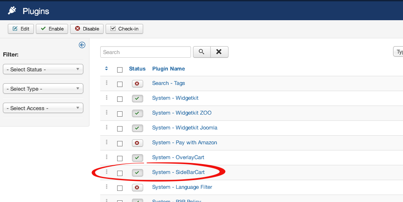
Task: Collapse the filter sidebar with arrow icon
Action: 82,45
